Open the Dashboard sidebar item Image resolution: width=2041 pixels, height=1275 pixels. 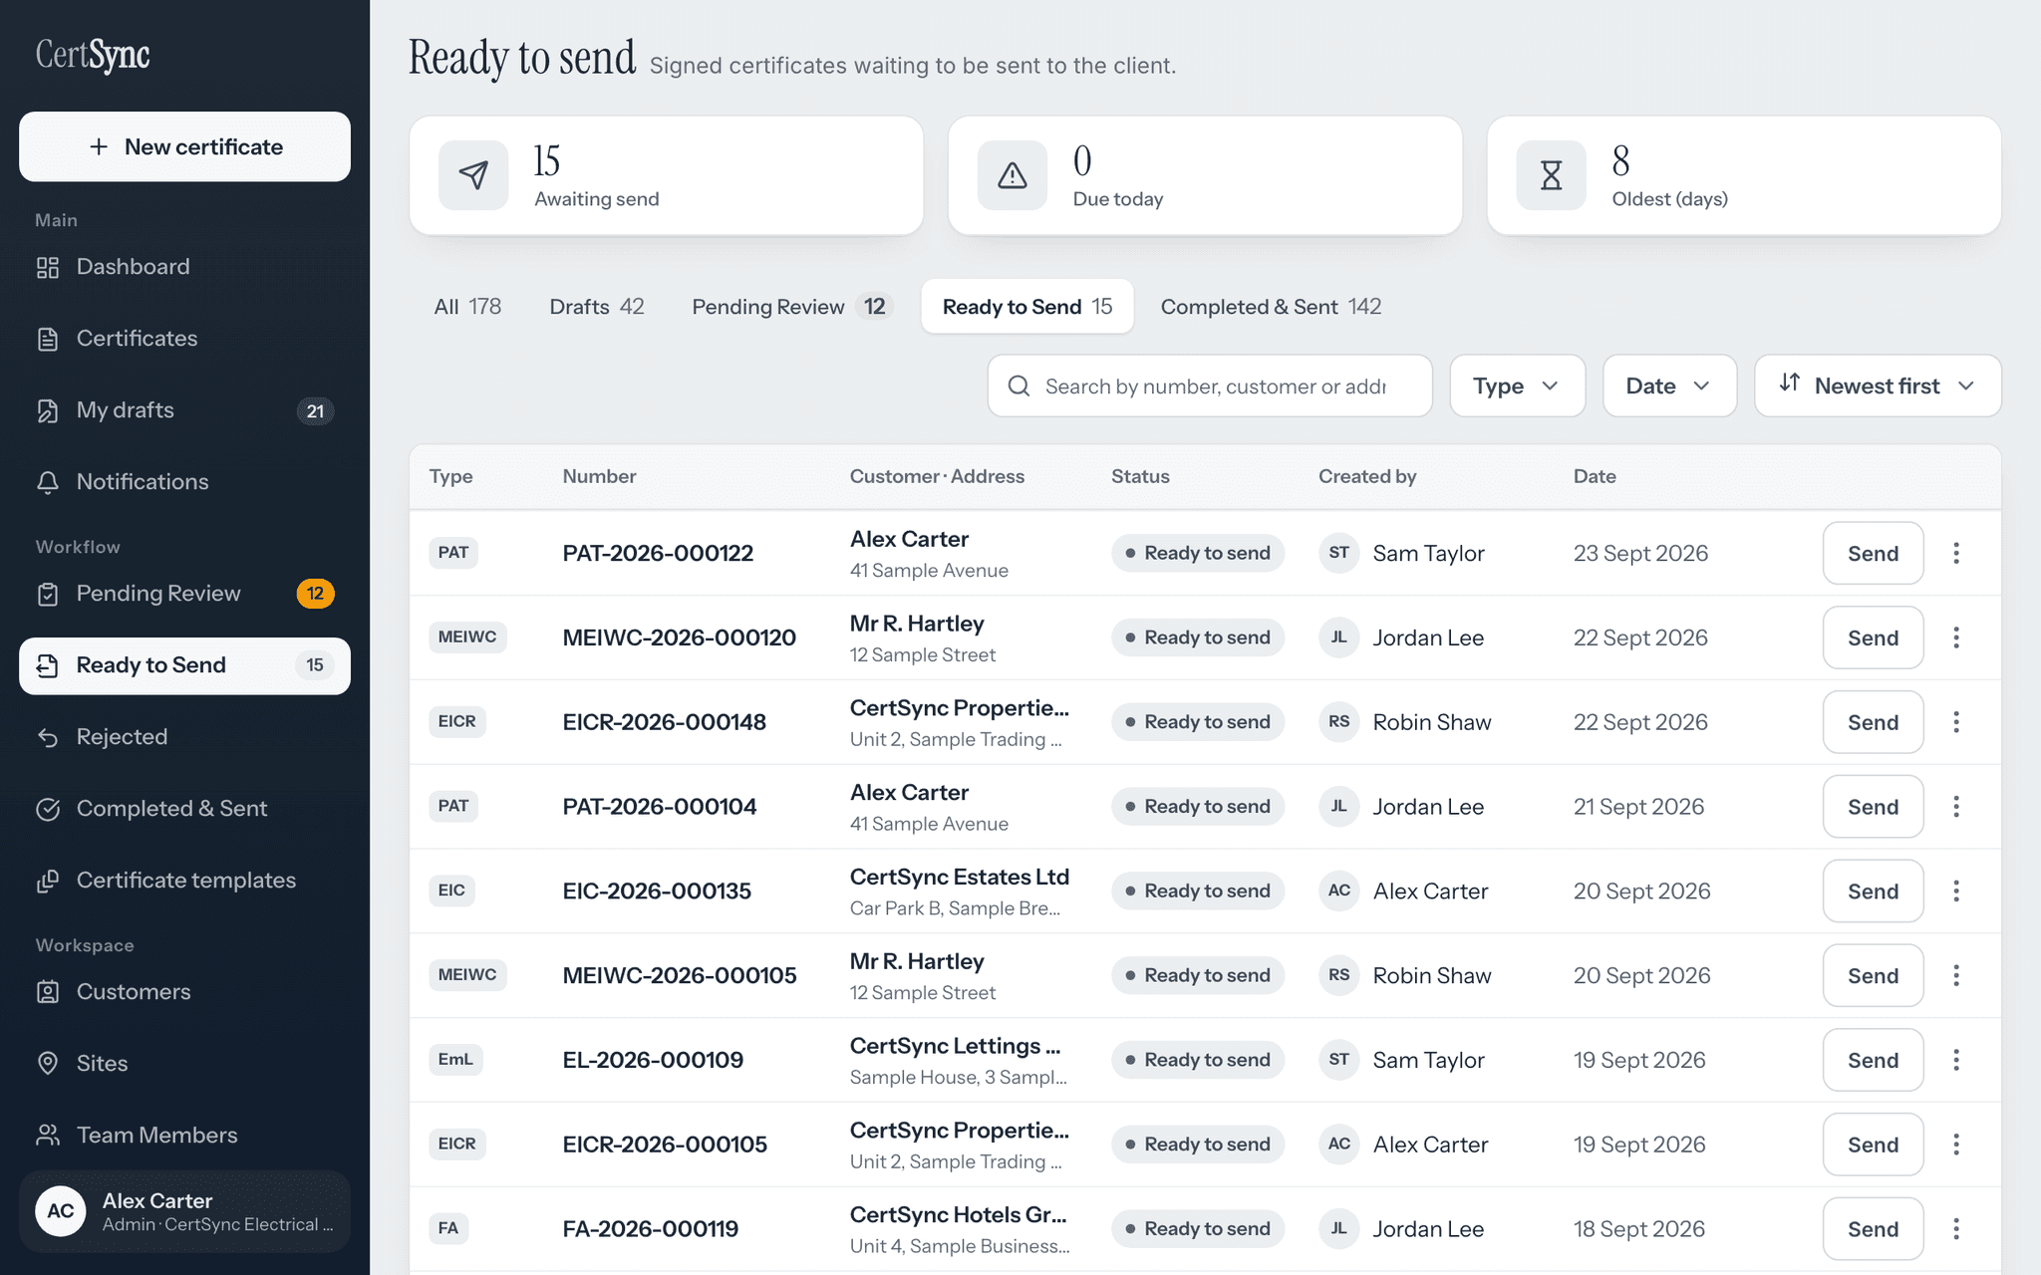pyautogui.click(x=184, y=267)
